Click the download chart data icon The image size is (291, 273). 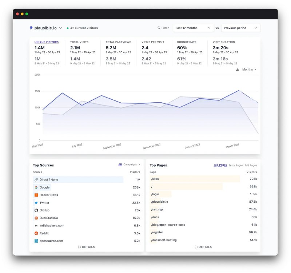(x=237, y=70)
